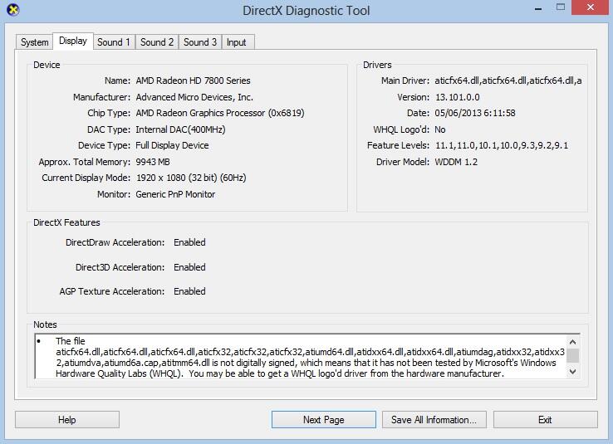Click chip type AMD Radeon Graphics Processor (0x6819)
Image resolution: width=613 pixels, height=444 pixels.
click(220, 113)
